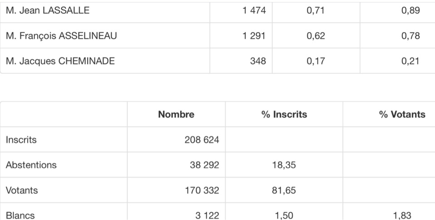Select the Blancs row label
Screen dimensions: 435x220
coord(20,215)
